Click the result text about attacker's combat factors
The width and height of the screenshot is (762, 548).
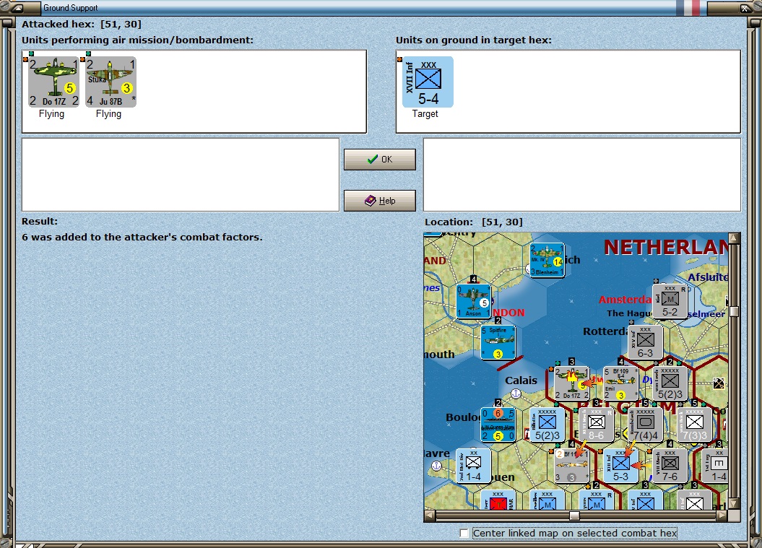(x=142, y=237)
